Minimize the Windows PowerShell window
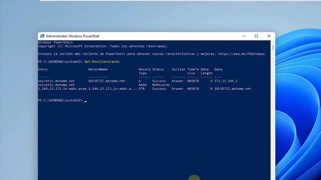The height and width of the screenshot is (180, 321). (244, 36)
